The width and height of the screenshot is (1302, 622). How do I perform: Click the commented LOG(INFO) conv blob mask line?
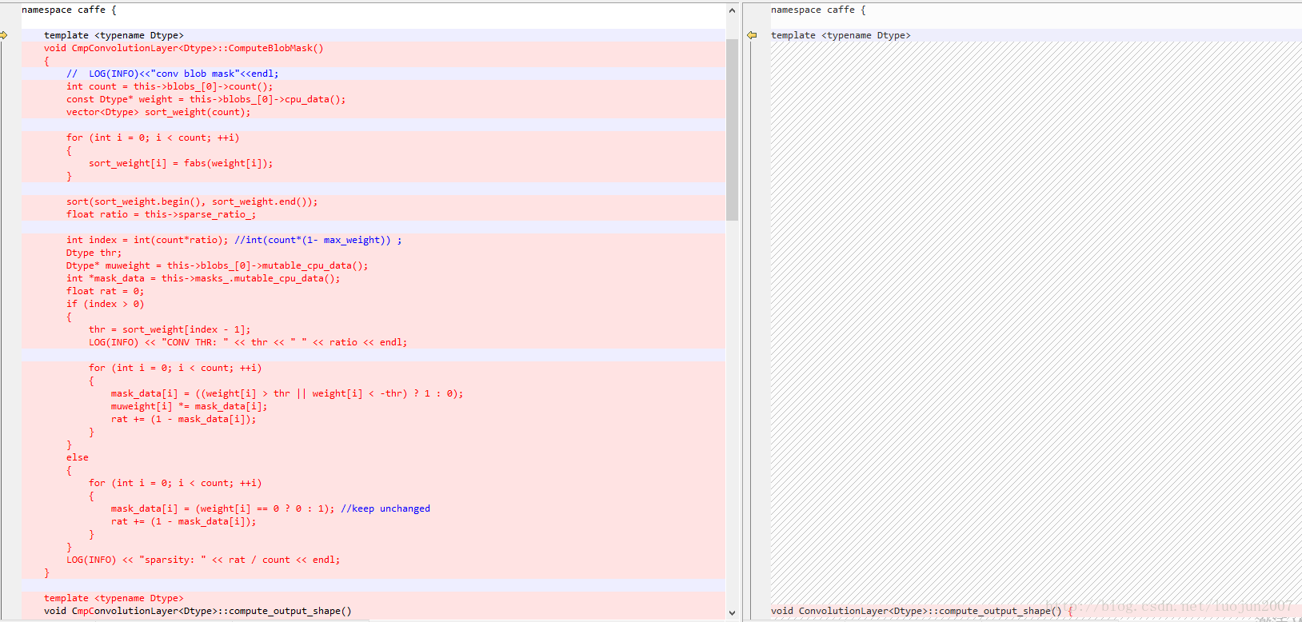click(x=173, y=74)
